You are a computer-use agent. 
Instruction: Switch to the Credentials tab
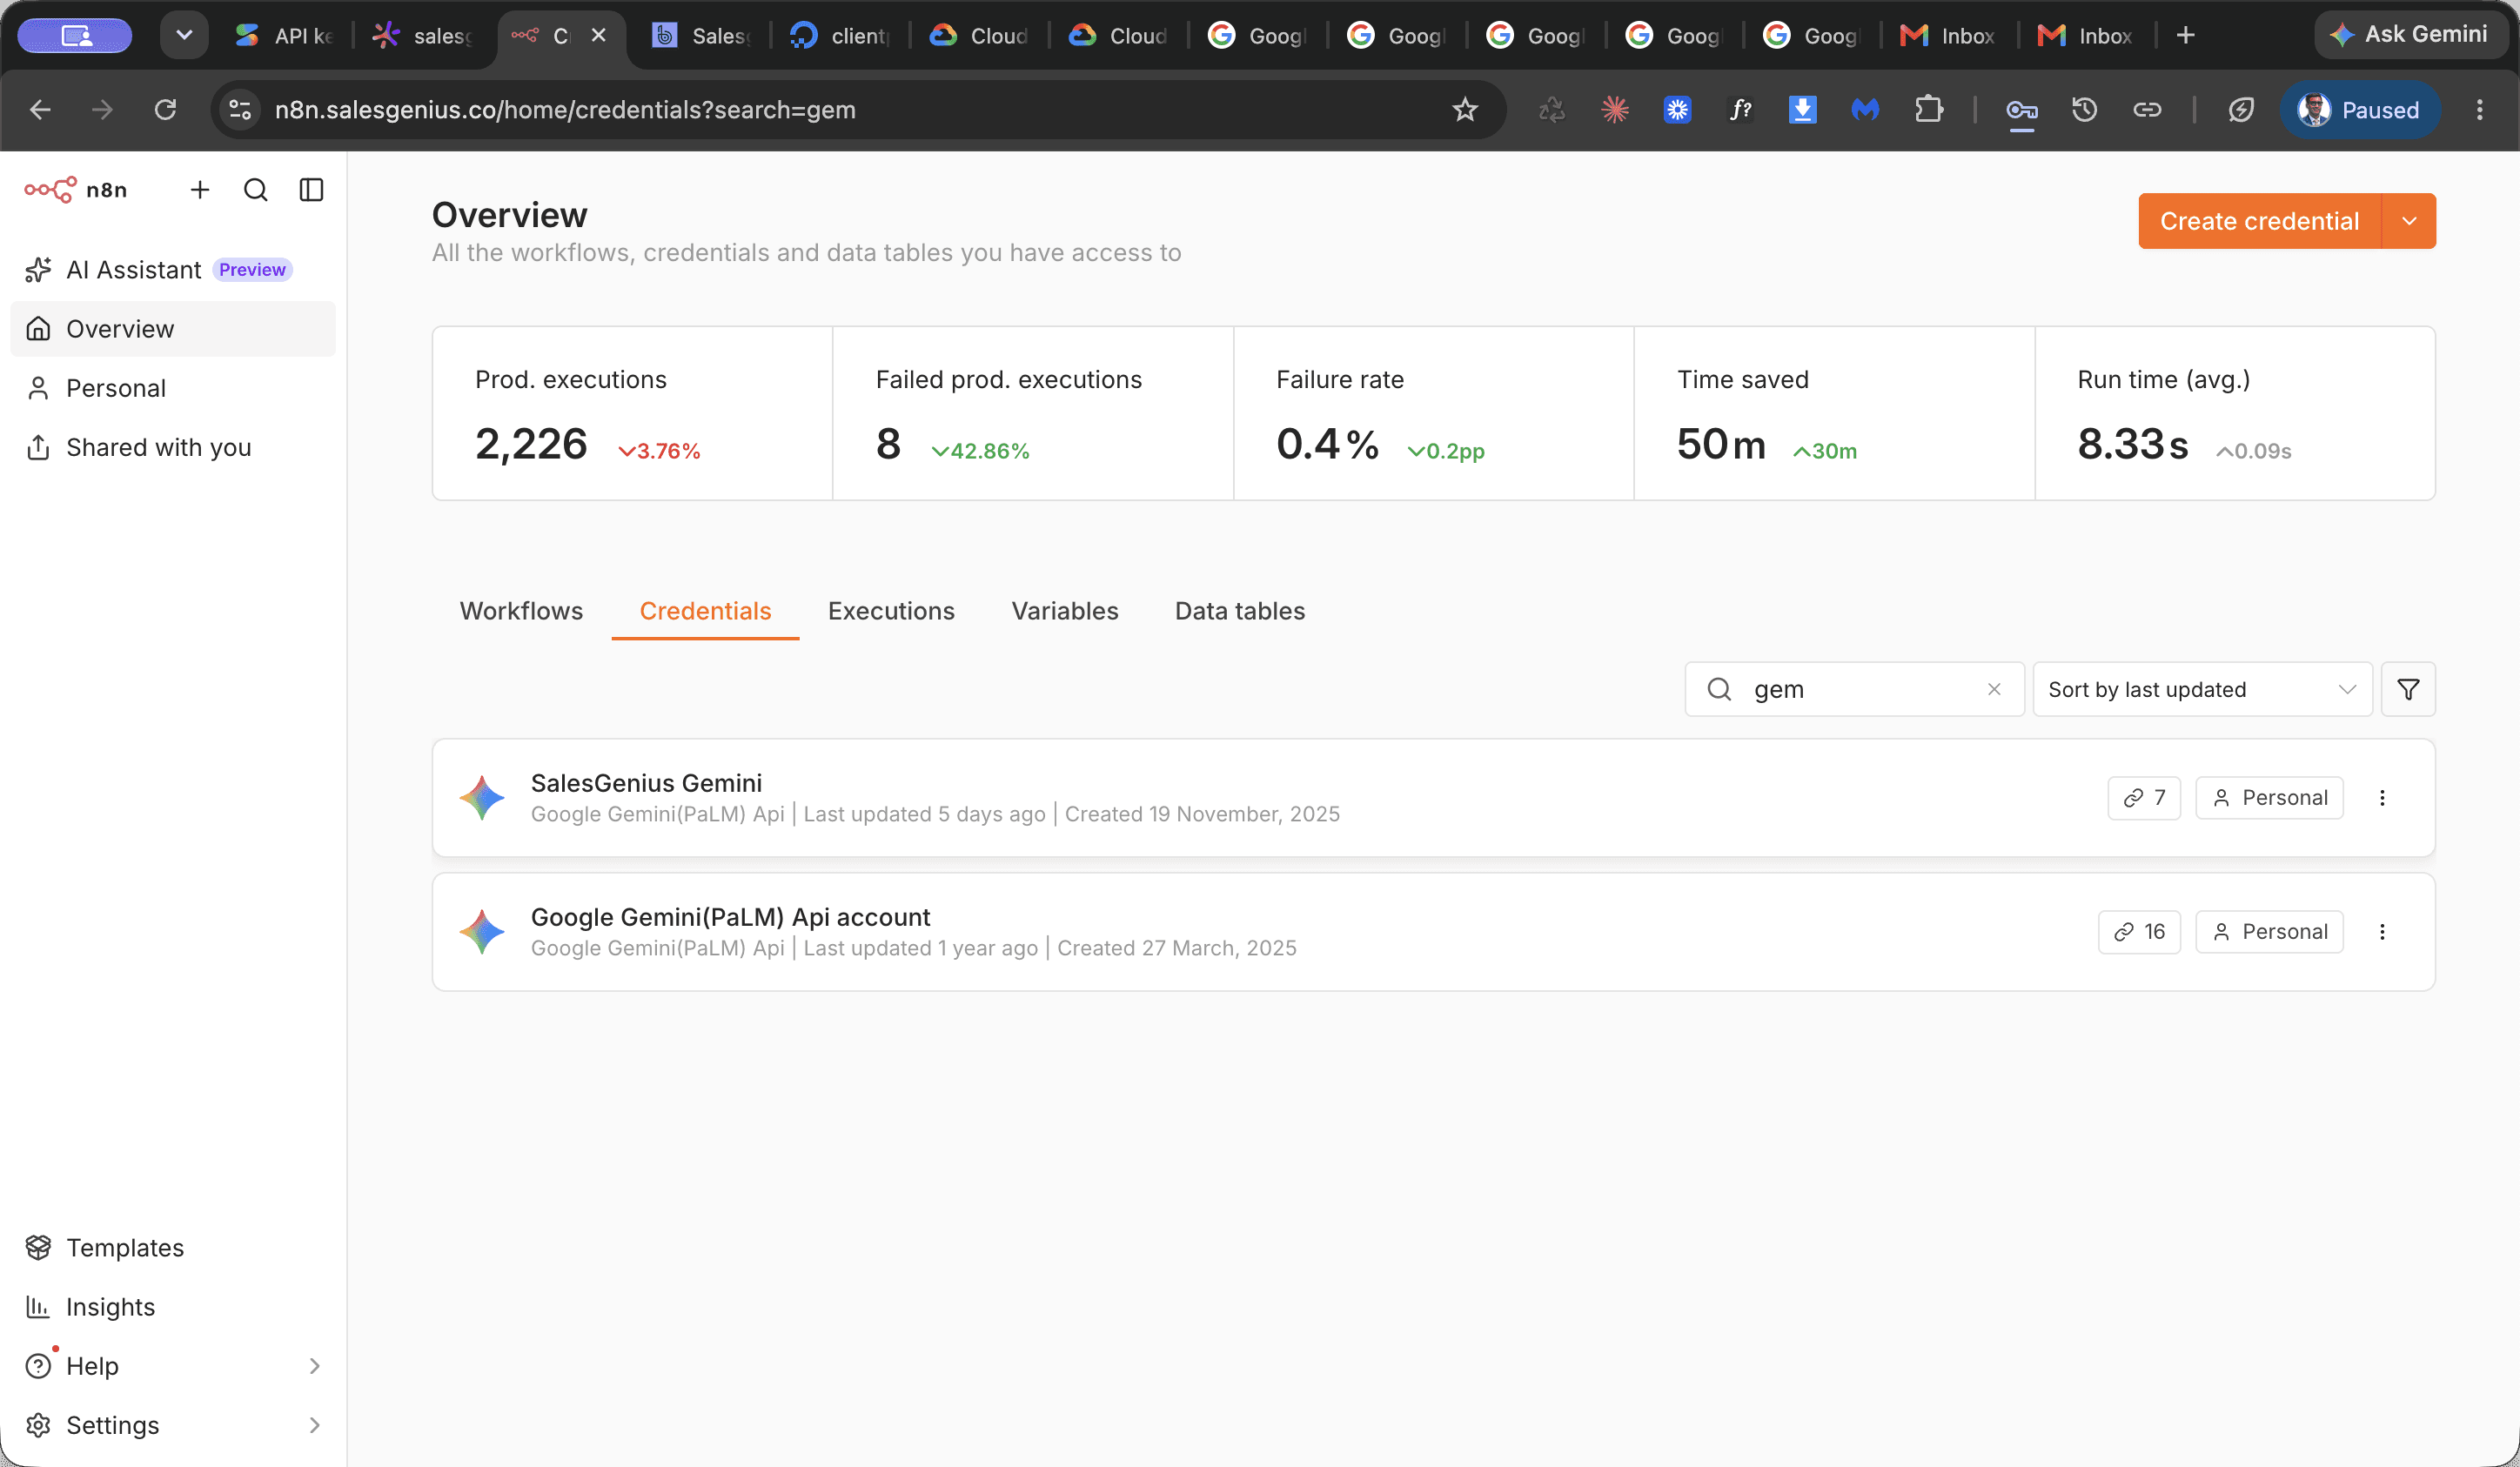tap(705, 611)
